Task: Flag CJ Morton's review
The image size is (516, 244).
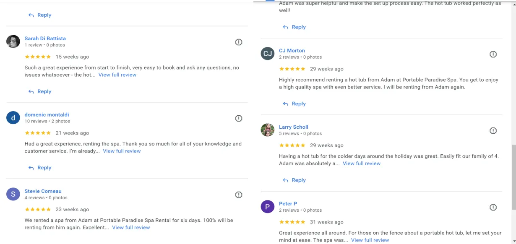Action: pyautogui.click(x=493, y=54)
